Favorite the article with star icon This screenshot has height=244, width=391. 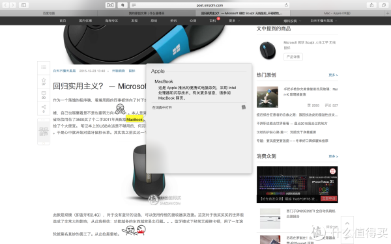tap(44, 81)
